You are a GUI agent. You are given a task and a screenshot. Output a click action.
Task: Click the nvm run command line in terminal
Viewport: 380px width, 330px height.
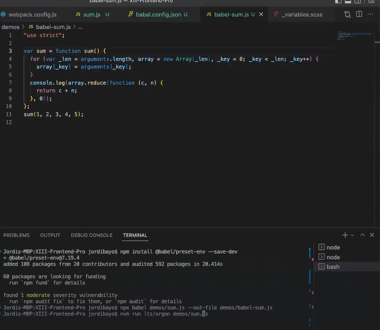164,314
